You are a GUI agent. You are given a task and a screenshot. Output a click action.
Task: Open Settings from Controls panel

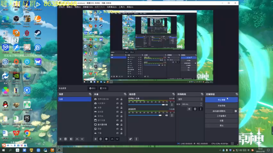(x=221, y=121)
